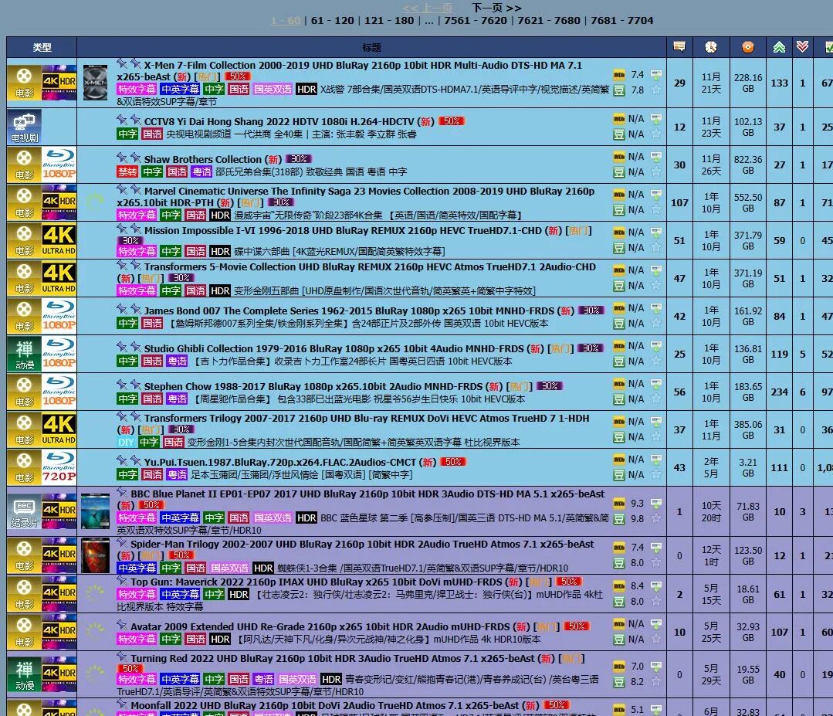Viewport: 833px width, 716px height.
Task: Download the James Bond 007 torrent
Action: pyautogui.click(x=656, y=307)
